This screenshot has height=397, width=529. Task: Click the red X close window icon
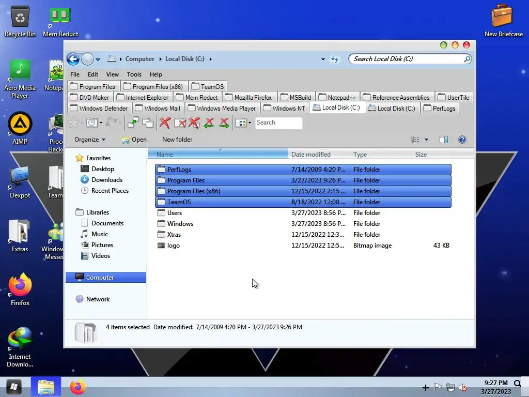[x=194, y=123]
